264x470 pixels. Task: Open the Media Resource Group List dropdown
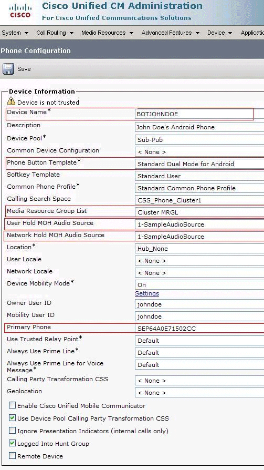pyautogui.click(x=199, y=212)
